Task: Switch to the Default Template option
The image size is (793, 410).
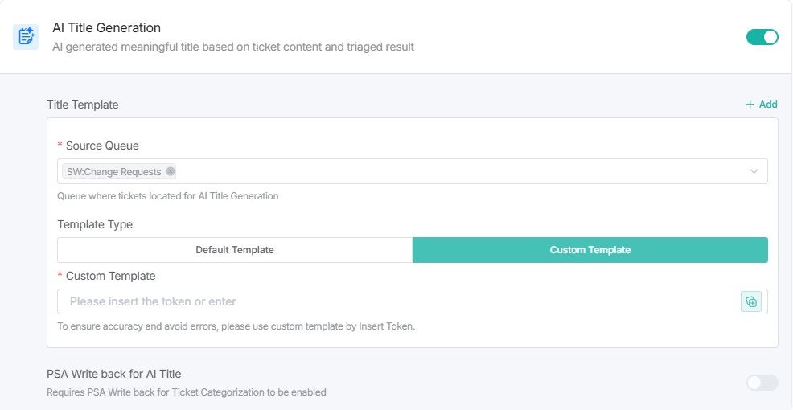Action: click(235, 250)
